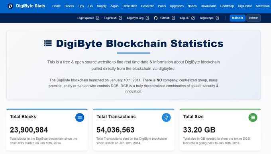Open the DigiHash link
The image size is (271, 154).
110,18
